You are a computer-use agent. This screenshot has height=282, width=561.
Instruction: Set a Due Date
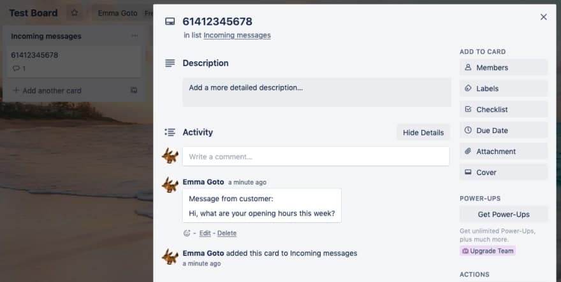503,130
